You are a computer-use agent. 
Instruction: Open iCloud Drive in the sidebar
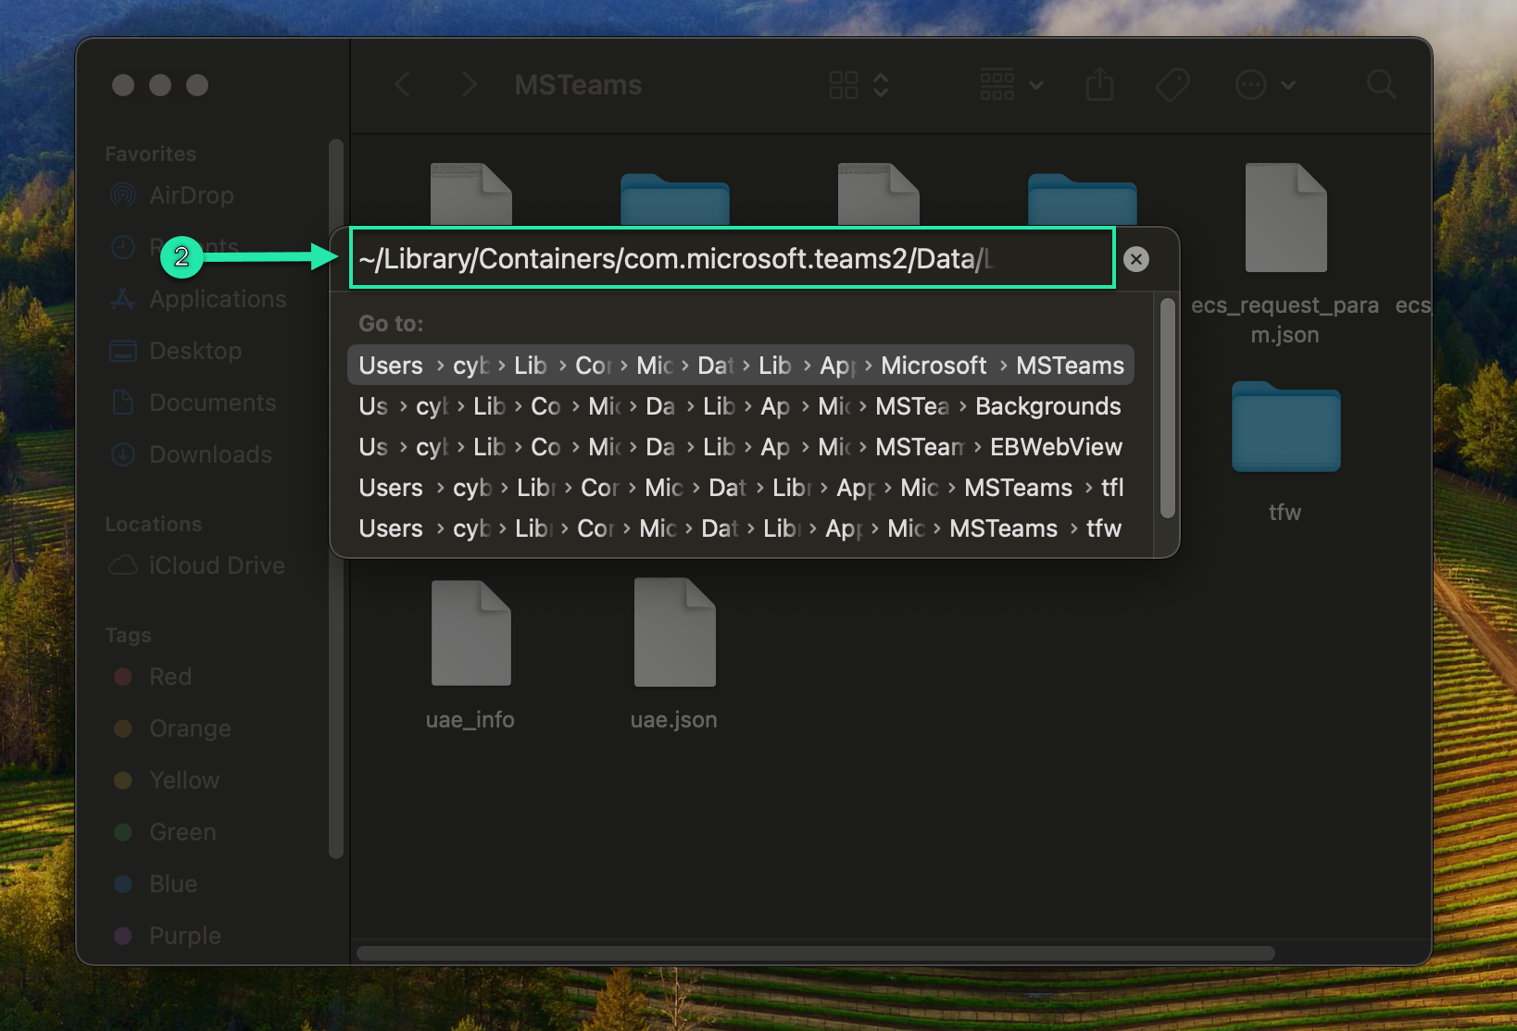(x=198, y=565)
